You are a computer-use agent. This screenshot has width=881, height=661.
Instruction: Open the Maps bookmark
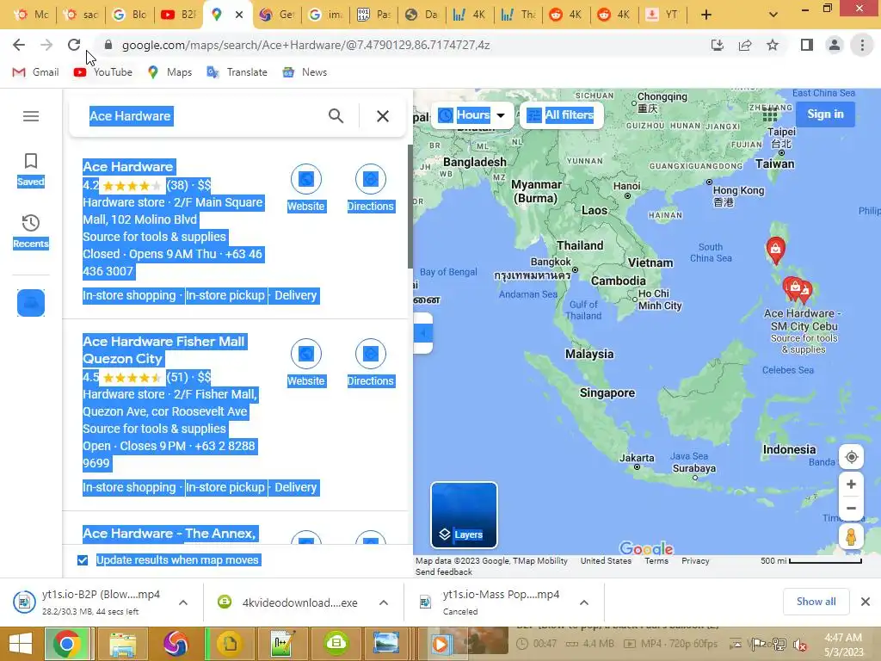[x=169, y=72]
